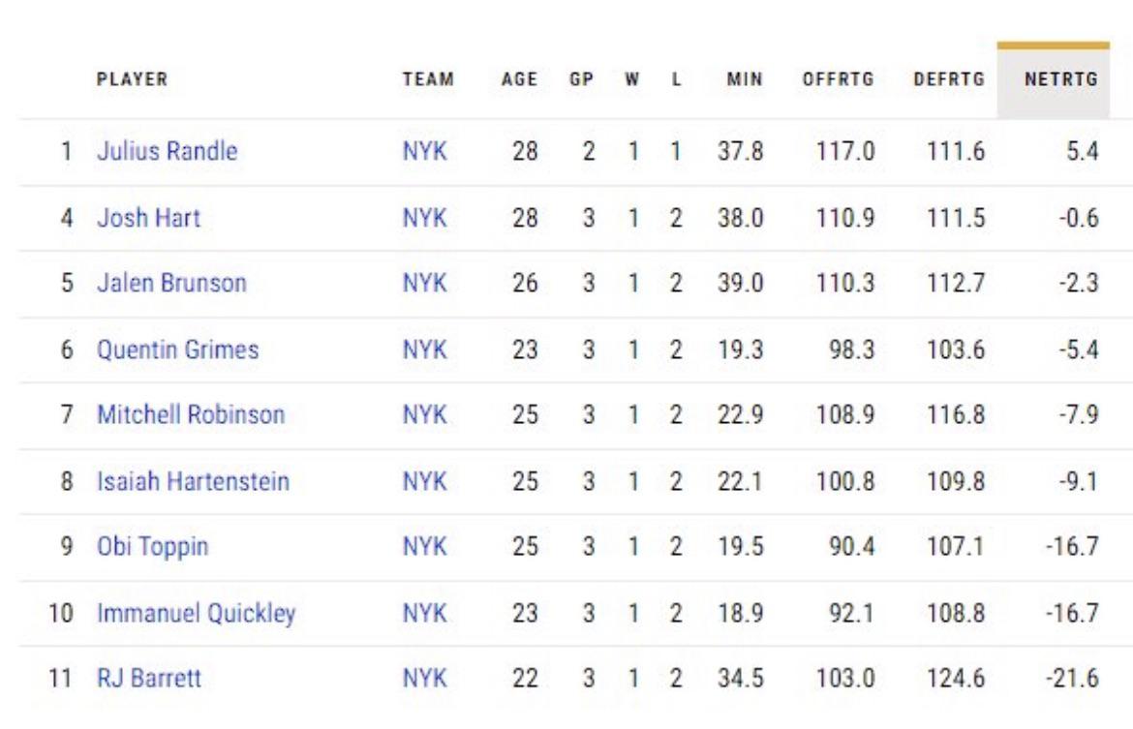
Task: Open Mitchell Robinson's profile link
Action: 191,415
